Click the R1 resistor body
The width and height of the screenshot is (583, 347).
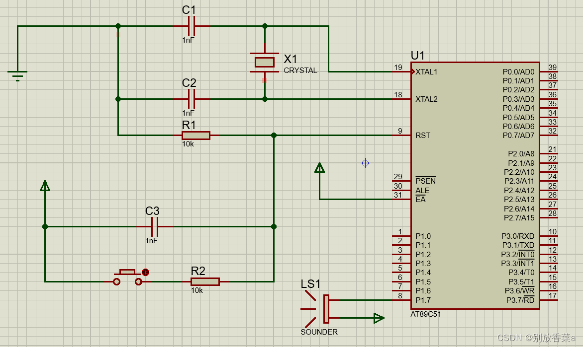196,136
